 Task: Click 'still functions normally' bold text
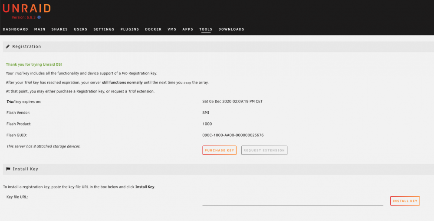pos(122,83)
